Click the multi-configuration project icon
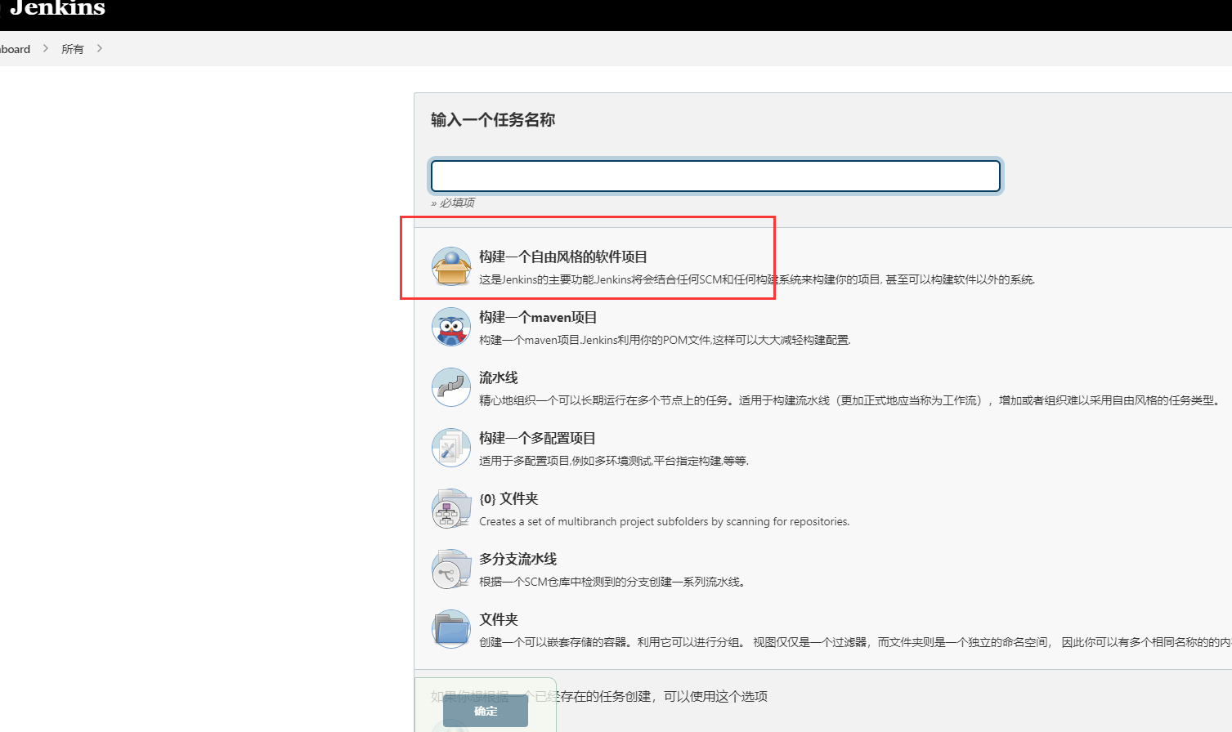1232x732 pixels. (451, 448)
